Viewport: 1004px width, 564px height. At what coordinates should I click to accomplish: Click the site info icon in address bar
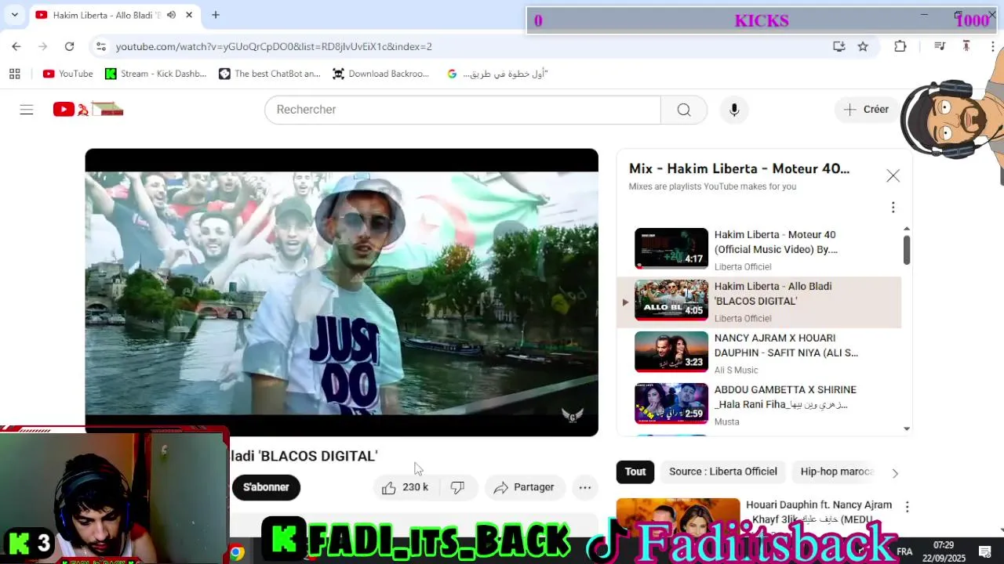(100, 46)
